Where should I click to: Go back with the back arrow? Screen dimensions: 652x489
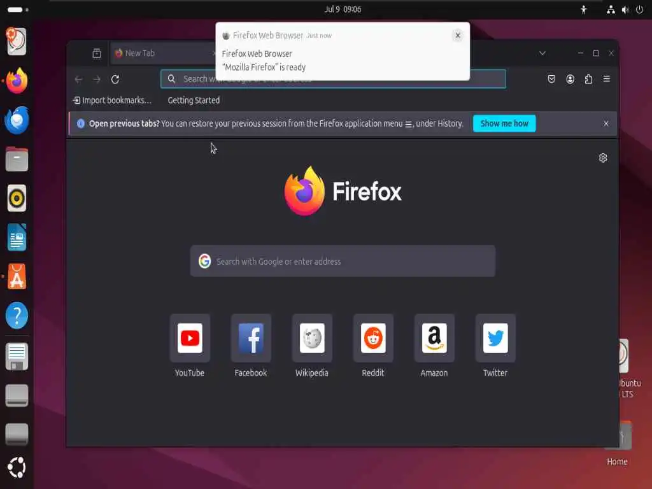point(78,79)
